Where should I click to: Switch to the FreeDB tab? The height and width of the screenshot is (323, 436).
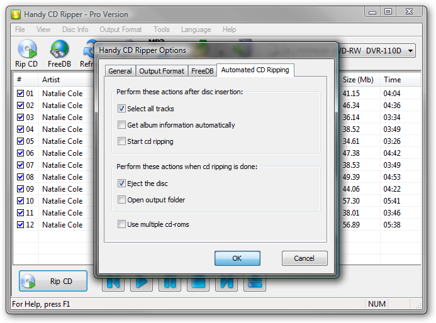coord(202,71)
